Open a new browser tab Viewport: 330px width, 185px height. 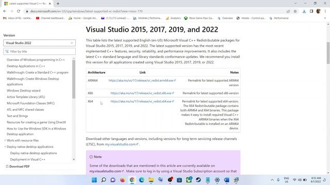58,4
